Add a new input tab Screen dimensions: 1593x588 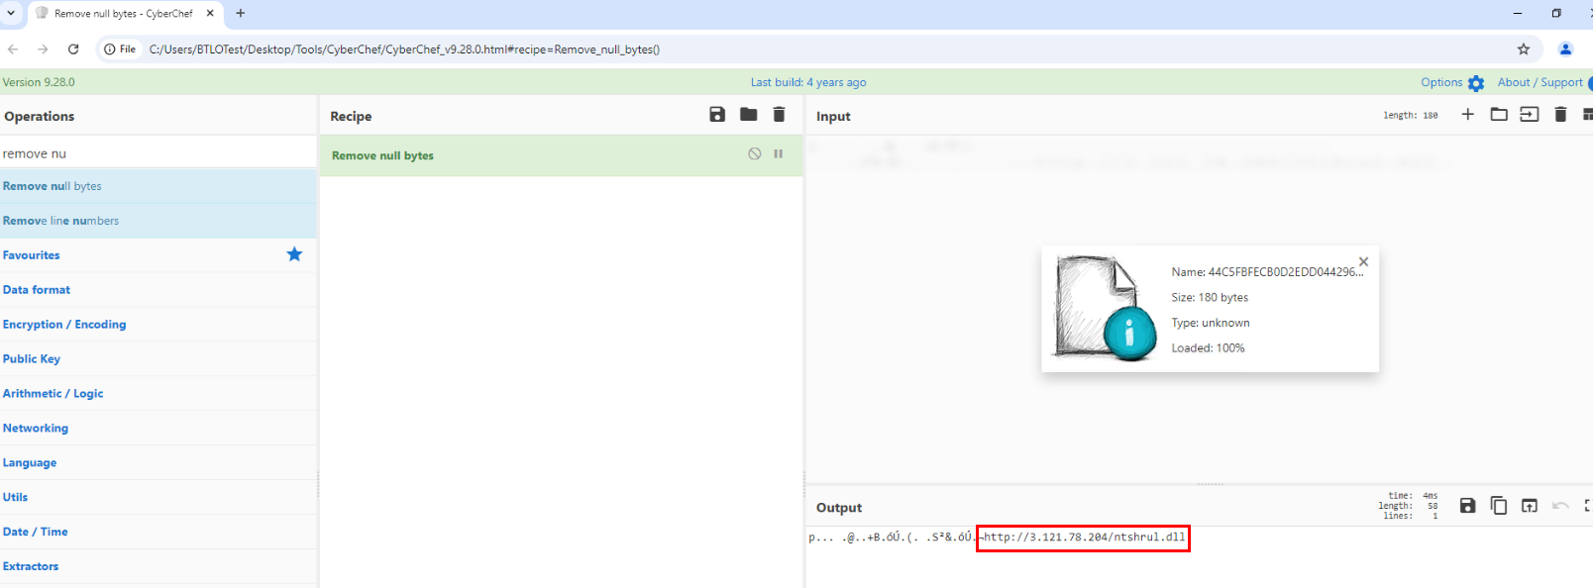(x=1468, y=115)
